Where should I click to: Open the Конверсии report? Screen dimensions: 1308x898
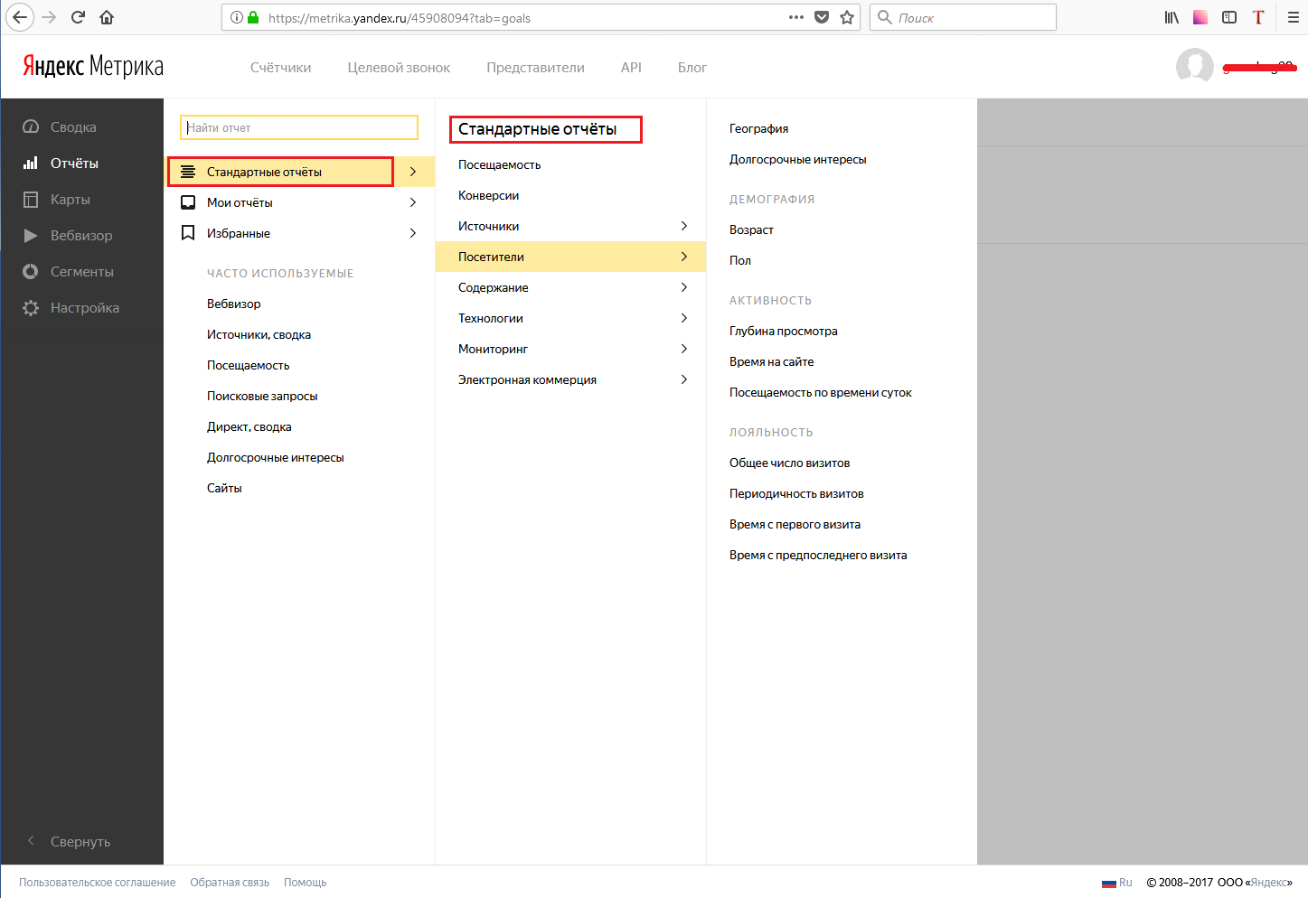click(489, 195)
